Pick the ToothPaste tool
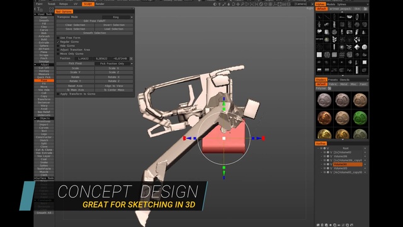This screenshot has height=227, width=403. tap(44, 168)
